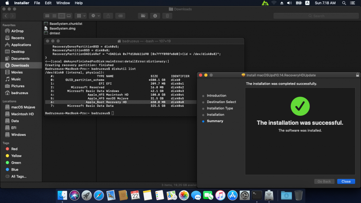Click Finder Edit Tags toolbar button
361x203 pixels.
120,16
